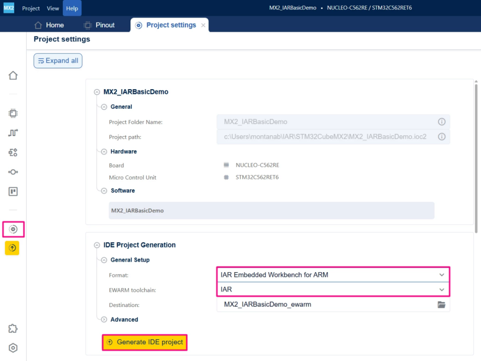This screenshot has width=481, height=361.
Task: Click the title bar project name MX2_IARBasicDemo
Action: pyautogui.click(x=293, y=8)
